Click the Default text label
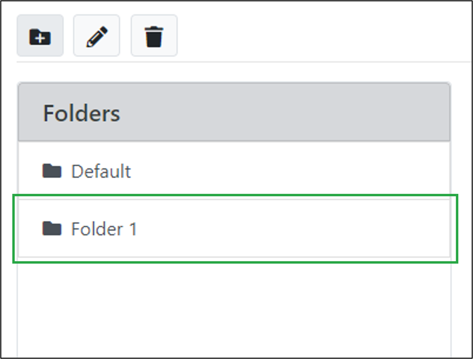Image resolution: width=473 pixels, height=359 pixels. pyautogui.click(x=101, y=171)
